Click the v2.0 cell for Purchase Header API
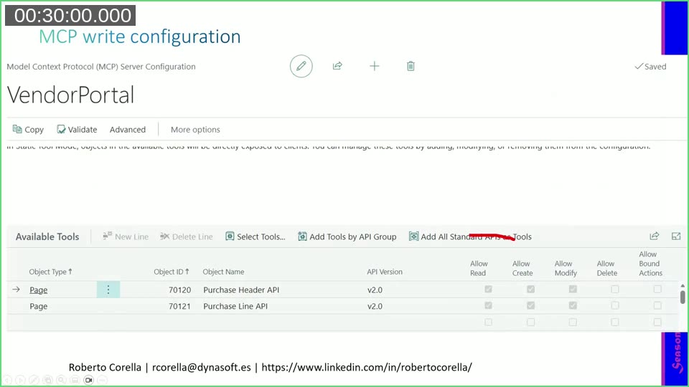The width and height of the screenshot is (689, 387). (x=375, y=290)
